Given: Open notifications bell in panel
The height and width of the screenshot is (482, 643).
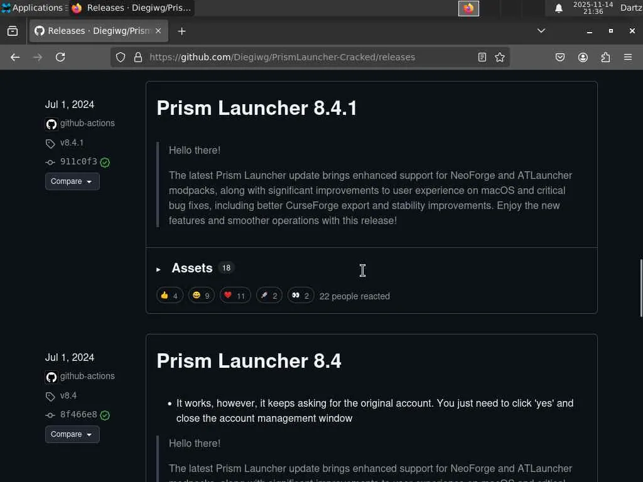Looking at the screenshot, I should pos(558,8).
